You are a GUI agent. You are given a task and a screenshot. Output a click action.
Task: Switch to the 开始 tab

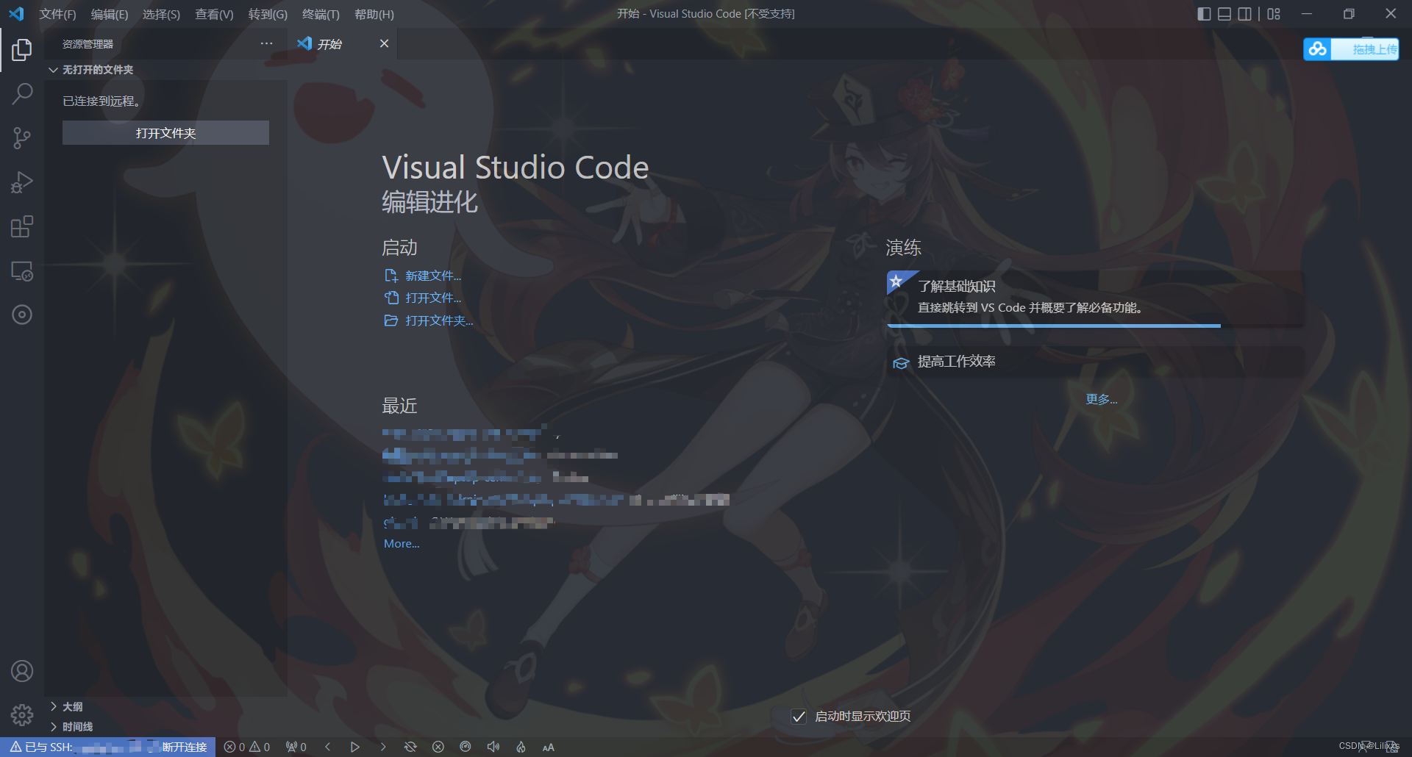click(329, 43)
